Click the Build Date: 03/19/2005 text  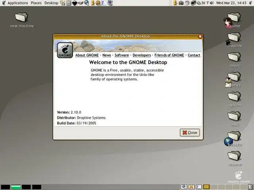tap(77, 123)
